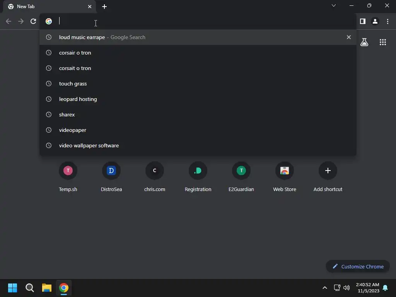Open the Web Store shortcut
396x297 pixels.
click(x=285, y=177)
